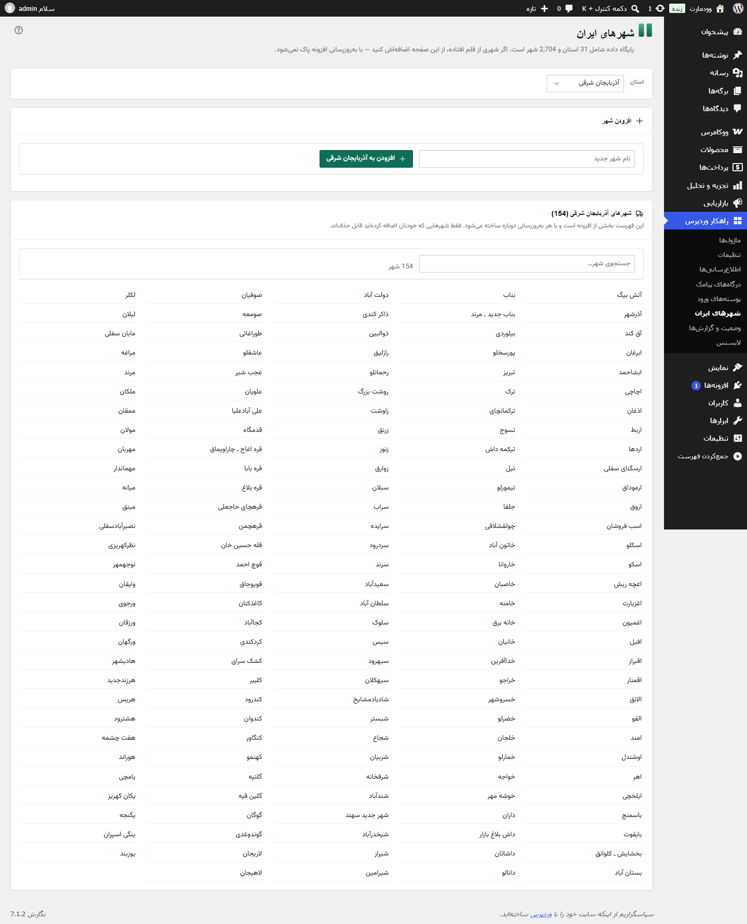Image resolution: width=747 pixels, height=924 pixels.
Task: Open the site home icon in admin bar
Action: click(x=720, y=8)
